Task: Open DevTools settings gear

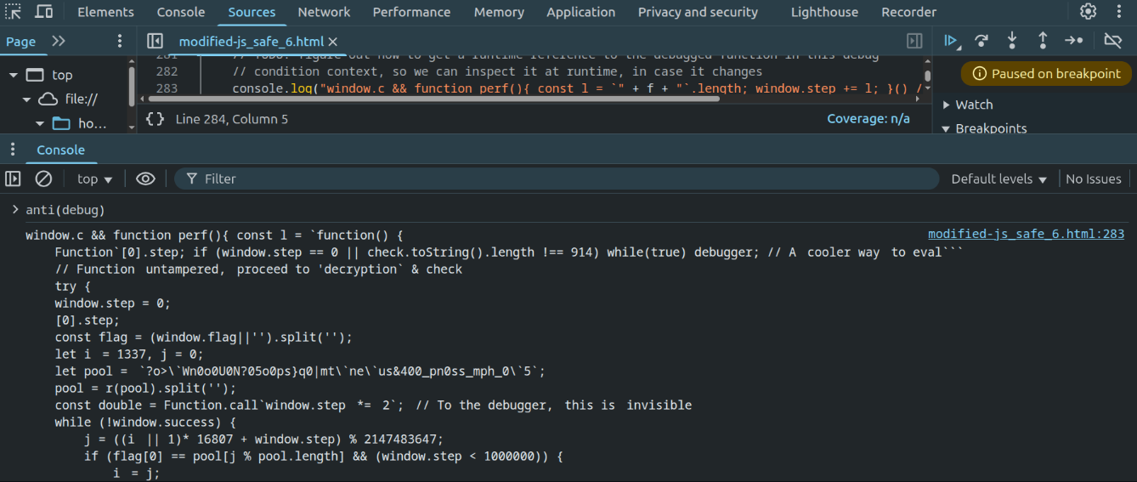Action: pyautogui.click(x=1088, y=12)
